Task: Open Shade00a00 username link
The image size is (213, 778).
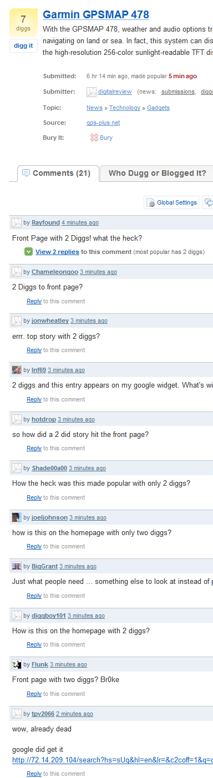Action: pos(49,469)
